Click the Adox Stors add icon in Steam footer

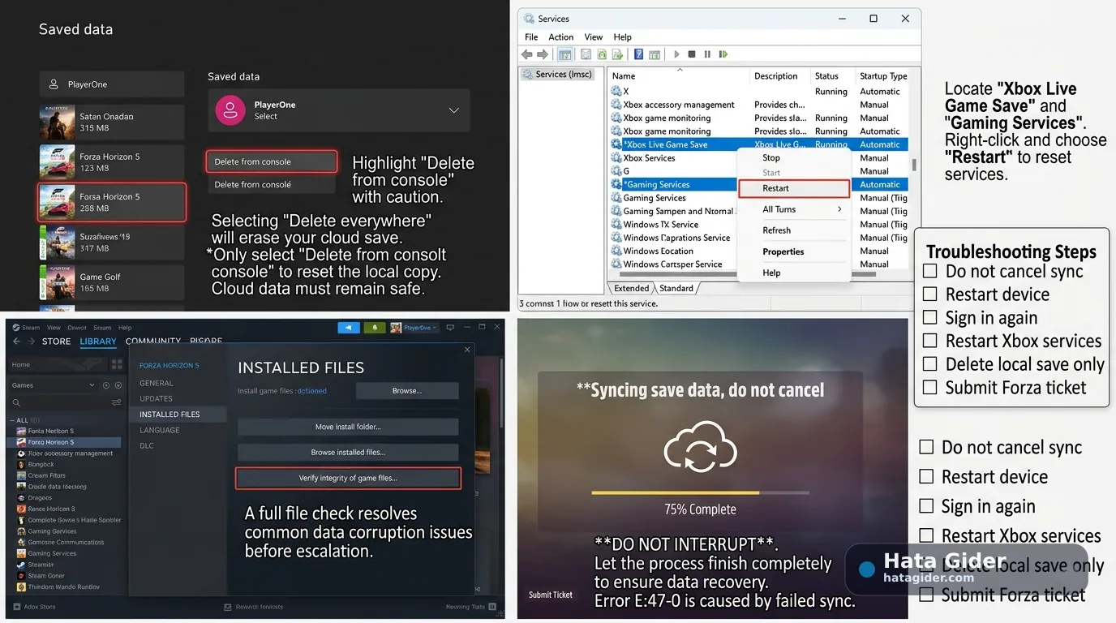click(17, 607)
